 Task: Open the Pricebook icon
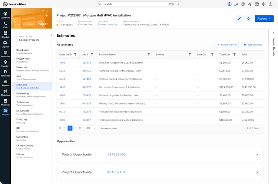pyautogui.click(x=5, y=102)
